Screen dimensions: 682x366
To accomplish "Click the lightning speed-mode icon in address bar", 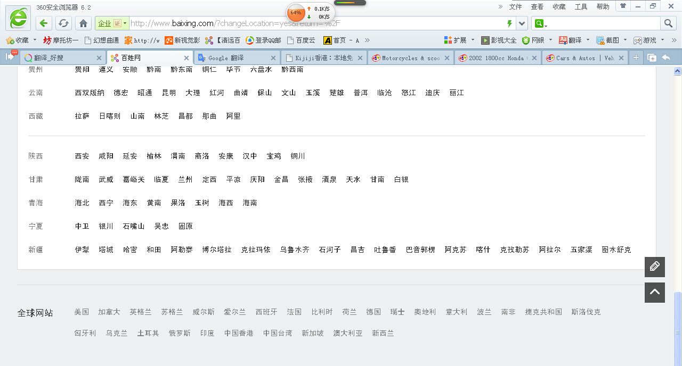I will (509, 23).
